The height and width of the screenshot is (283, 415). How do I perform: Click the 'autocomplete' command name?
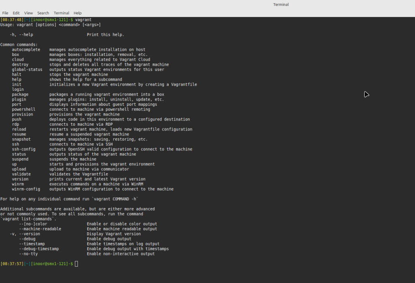click(26, 49)
